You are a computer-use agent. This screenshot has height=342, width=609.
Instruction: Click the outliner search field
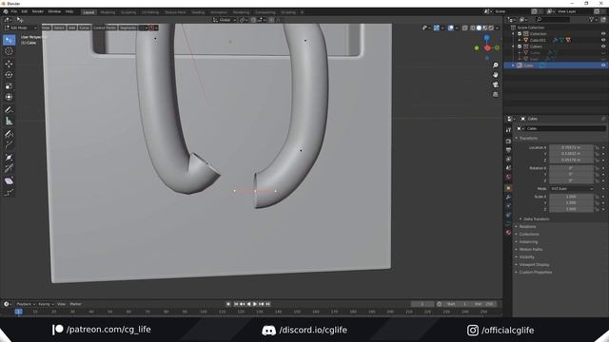click(x=552, y=19)
